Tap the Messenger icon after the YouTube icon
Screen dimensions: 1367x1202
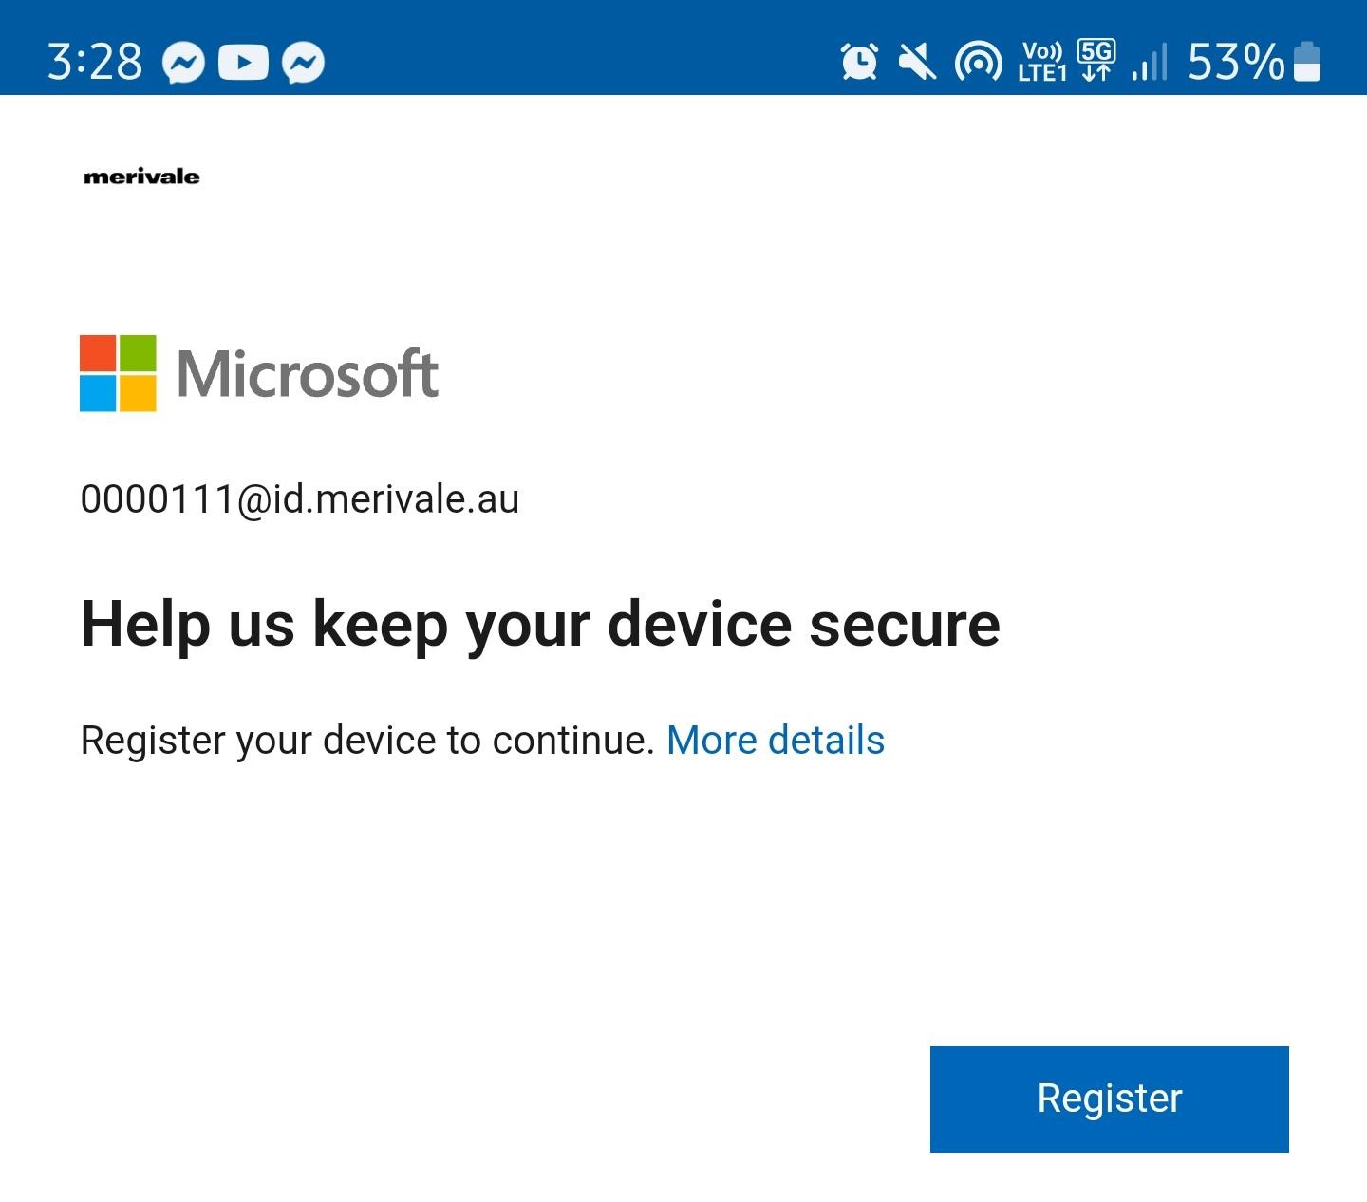304,63
